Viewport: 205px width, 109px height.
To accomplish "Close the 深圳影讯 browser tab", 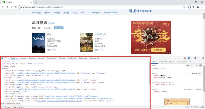I will (31, 2).
